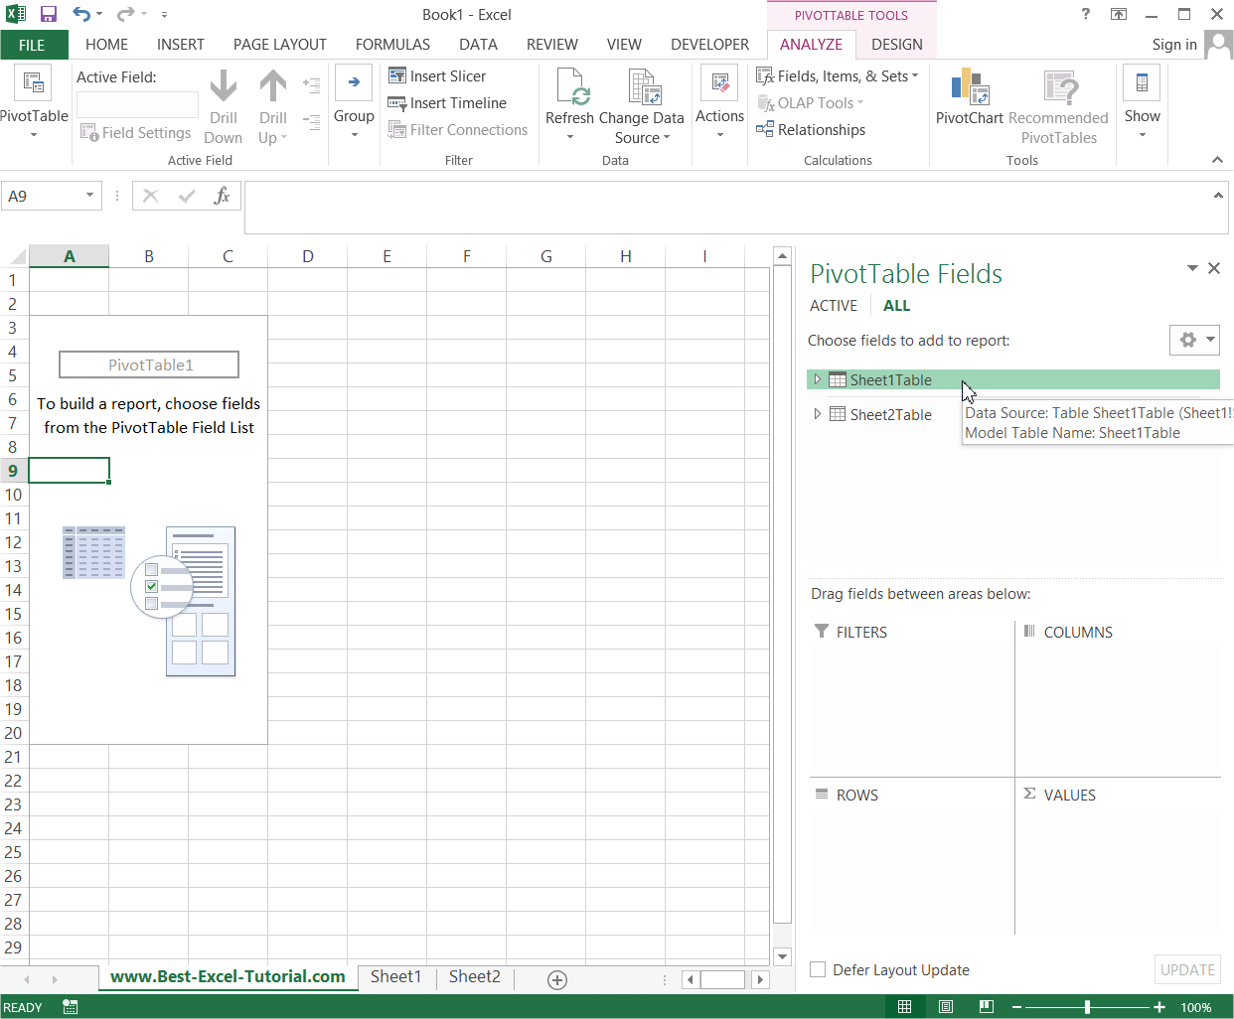Click the Save icon in quick access toolbar
The image size is (1234, 1019).
tap(48, 14)
